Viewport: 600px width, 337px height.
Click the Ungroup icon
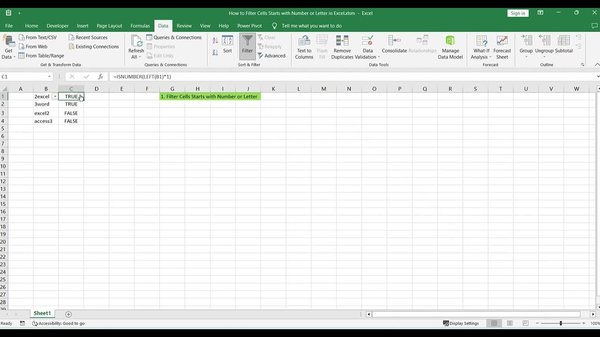[x=544, y=41]
